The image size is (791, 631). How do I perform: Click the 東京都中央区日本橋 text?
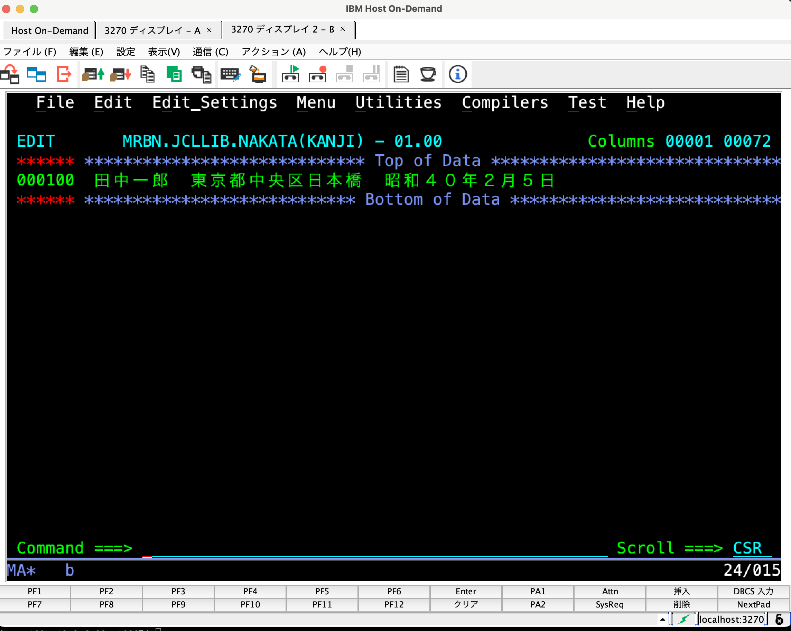[276, 180]
